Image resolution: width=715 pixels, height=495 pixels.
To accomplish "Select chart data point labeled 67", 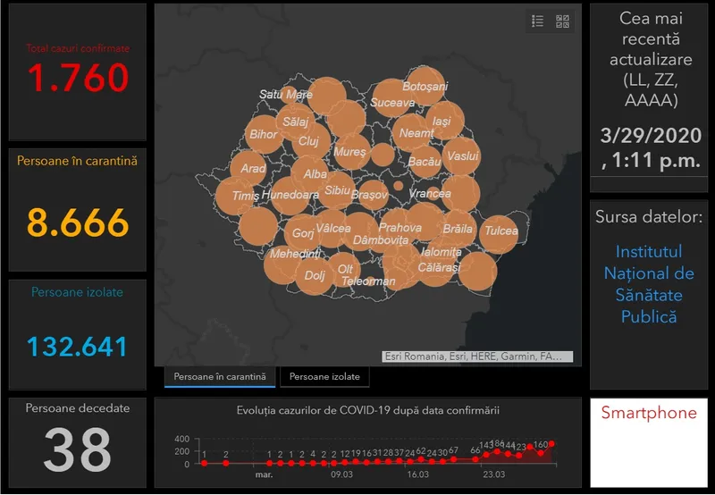I will pyautogui.click(x=454, y=460).
